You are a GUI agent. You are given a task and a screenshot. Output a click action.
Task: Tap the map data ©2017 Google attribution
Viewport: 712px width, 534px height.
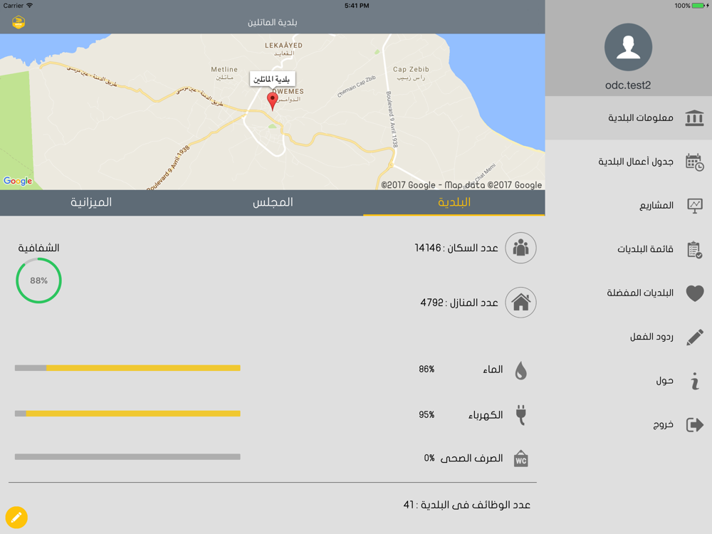tap(461, 185)
